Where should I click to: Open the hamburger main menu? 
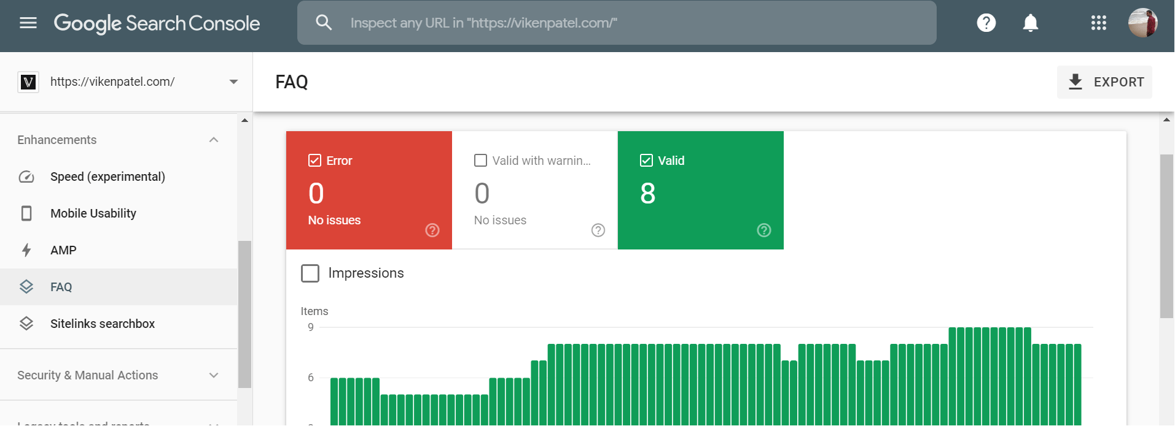coord(28,23)
